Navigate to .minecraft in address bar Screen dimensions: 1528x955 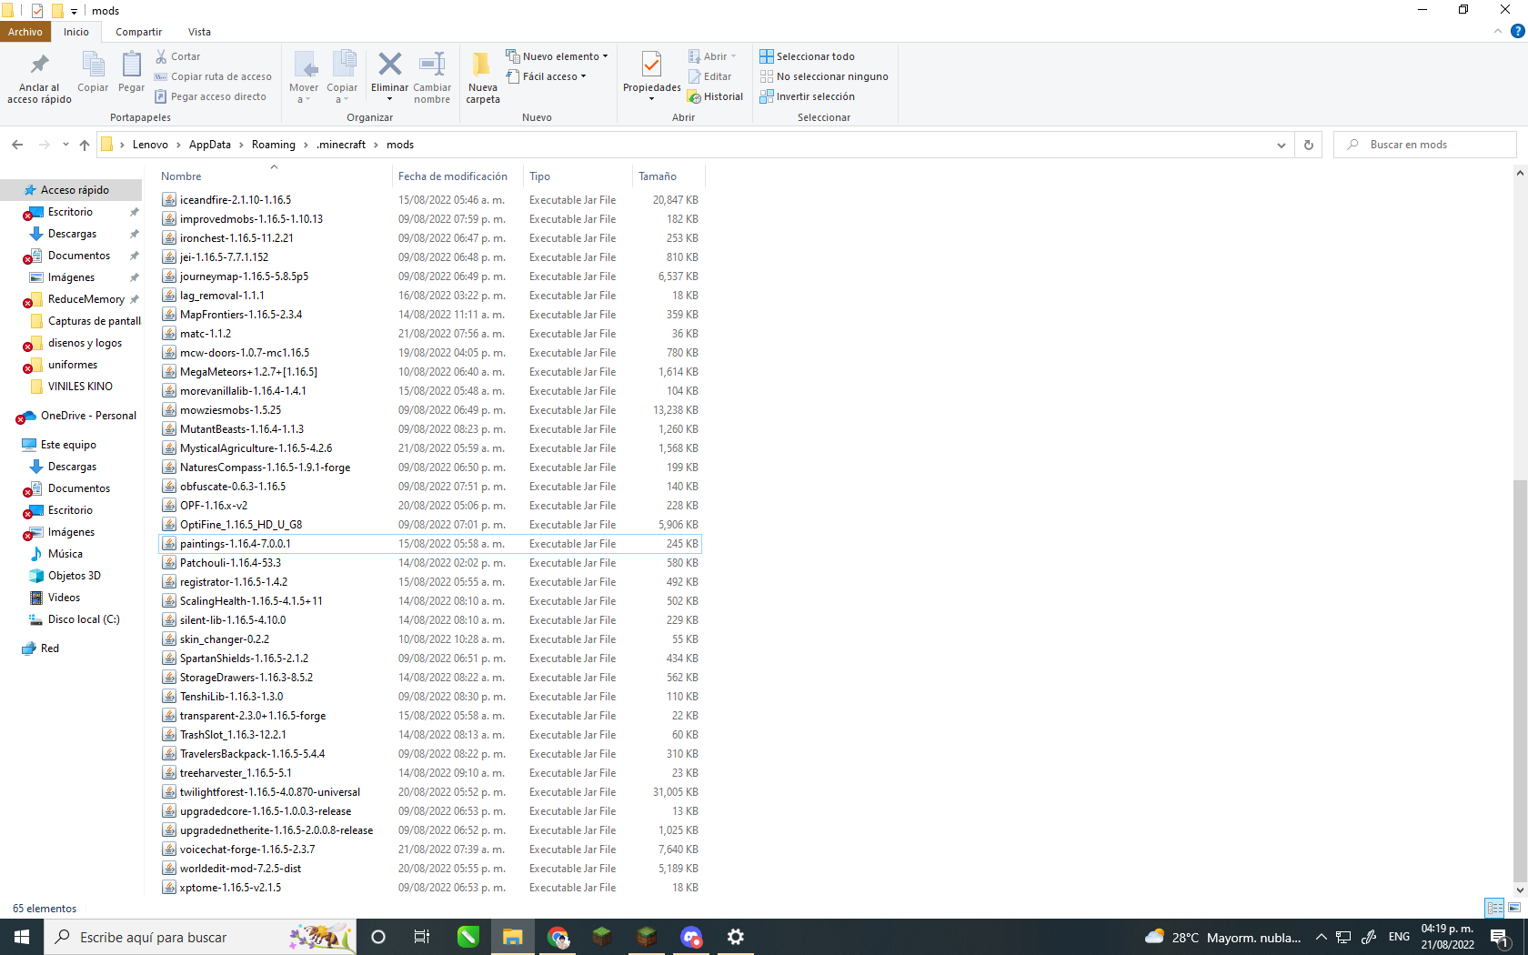point(341,145)
